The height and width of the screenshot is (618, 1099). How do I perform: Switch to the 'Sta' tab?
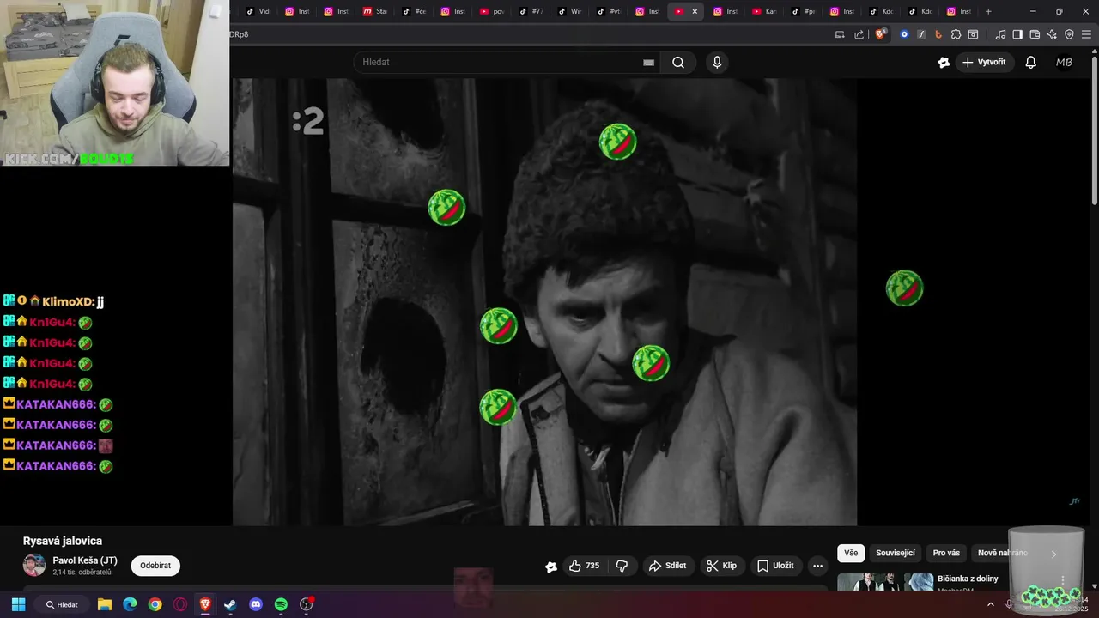[x=375, y=11]
